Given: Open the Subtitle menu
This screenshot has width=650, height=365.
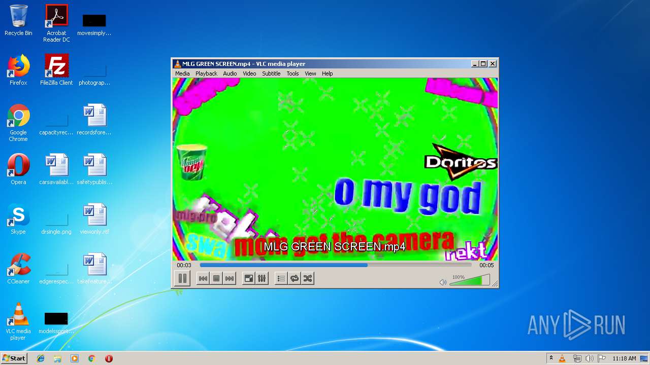Looking at the screenshot, I should click(271, 74).
